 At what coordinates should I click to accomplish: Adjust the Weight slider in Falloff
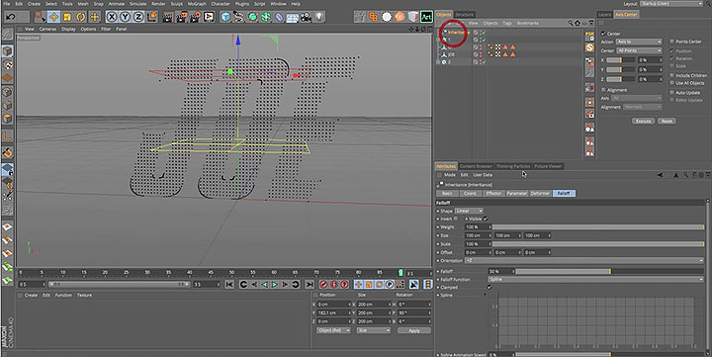[x=598, y=227]
